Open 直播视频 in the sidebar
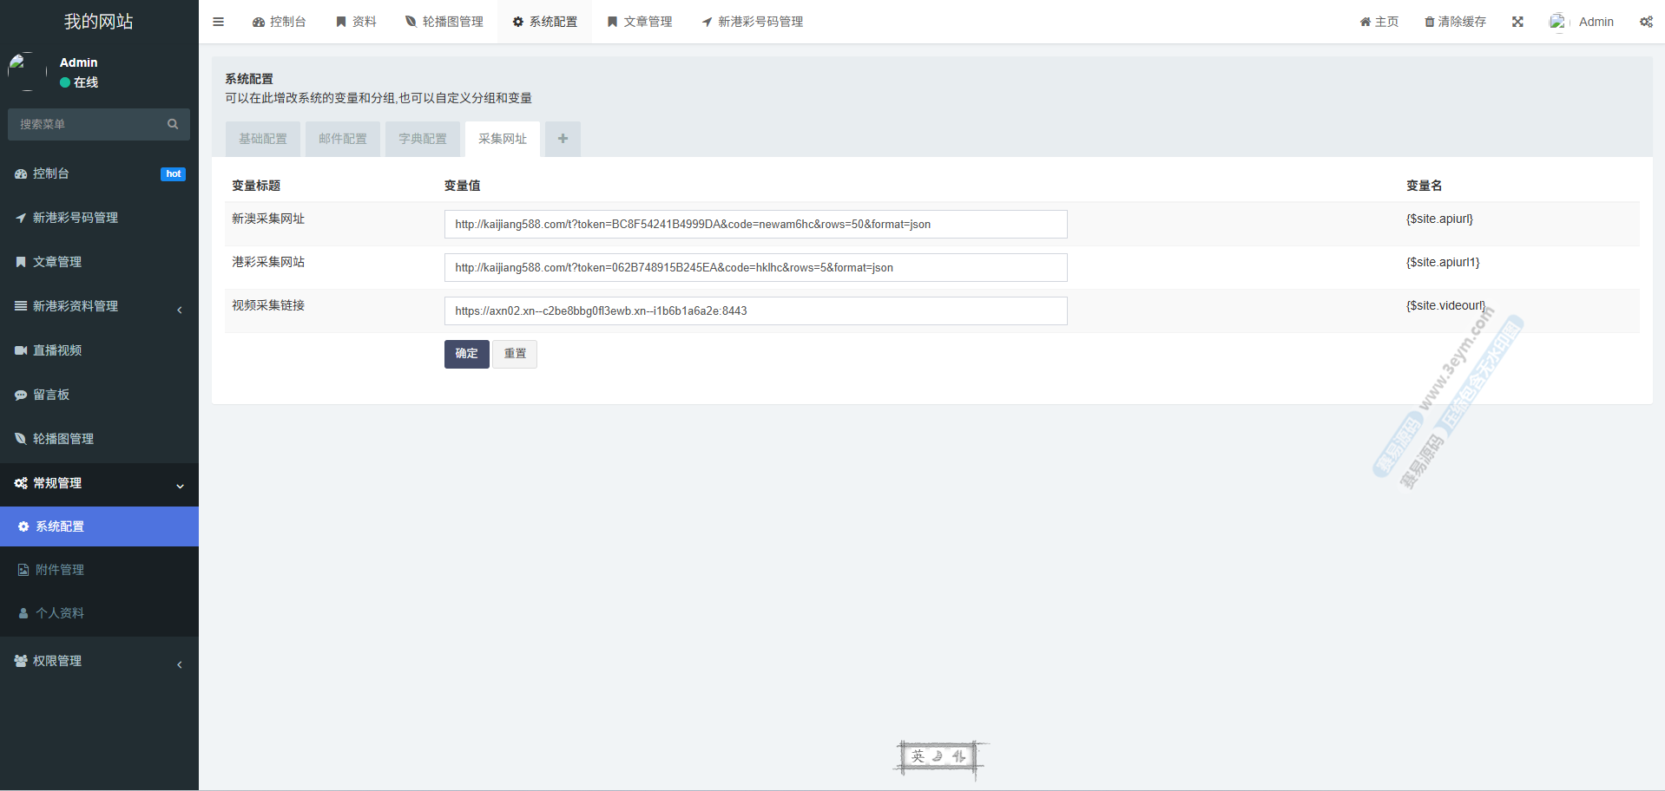This screenshot has width=1665, height=791. tap(57, 350)
